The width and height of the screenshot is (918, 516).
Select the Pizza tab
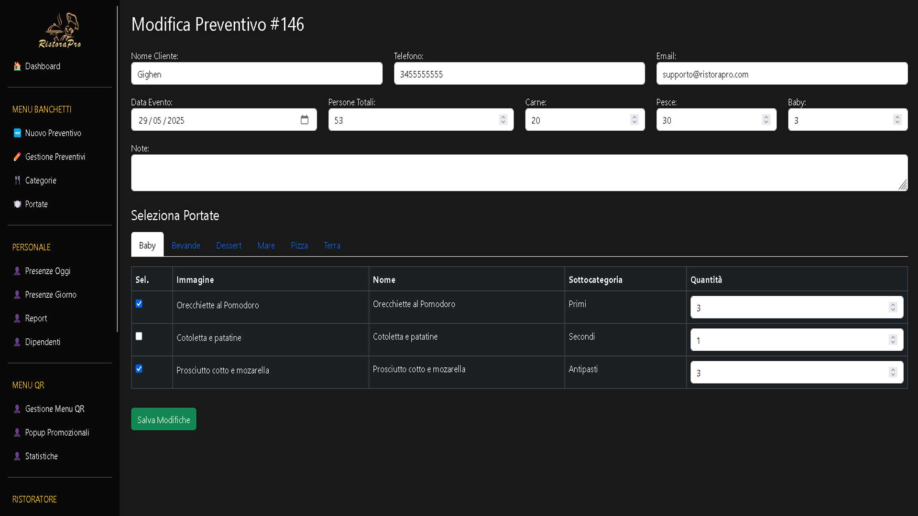pos(299,245)
